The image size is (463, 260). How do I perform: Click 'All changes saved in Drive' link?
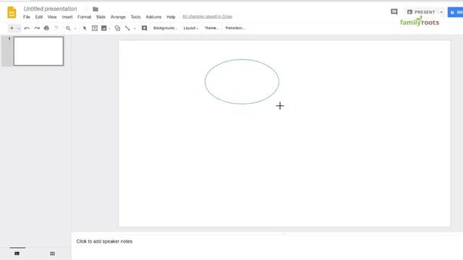[208, 17]
